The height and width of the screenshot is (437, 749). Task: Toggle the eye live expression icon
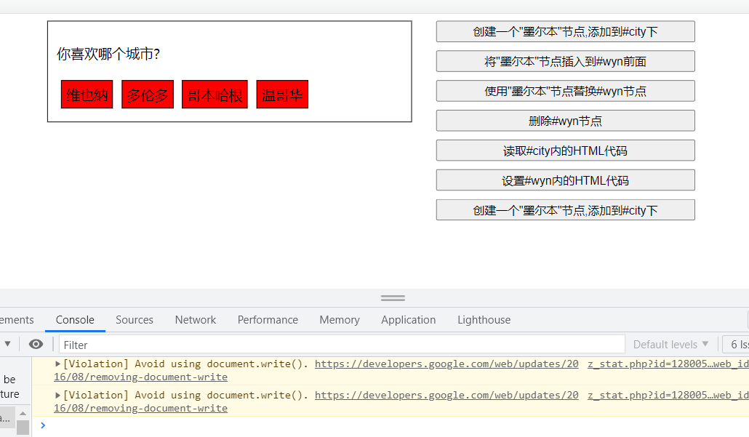pyautogui.click(x=36, y=344)
